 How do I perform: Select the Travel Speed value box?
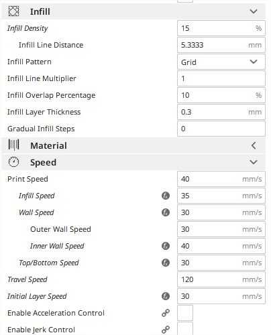tap(221, 279)
